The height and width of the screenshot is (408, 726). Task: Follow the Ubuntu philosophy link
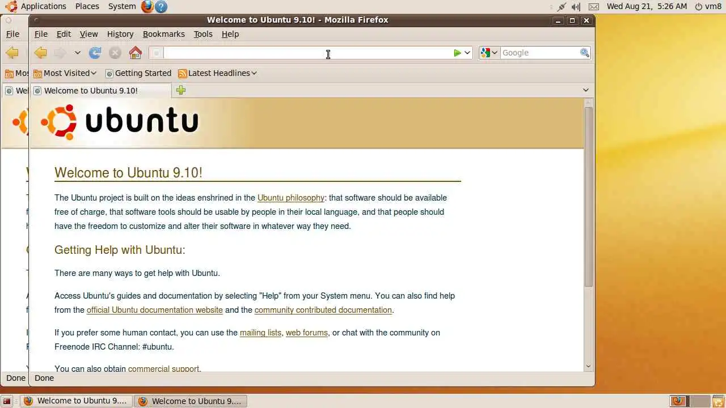291,198
